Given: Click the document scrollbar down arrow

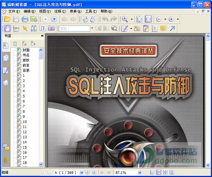Looking at the screenshot, I should coord(208,165).
